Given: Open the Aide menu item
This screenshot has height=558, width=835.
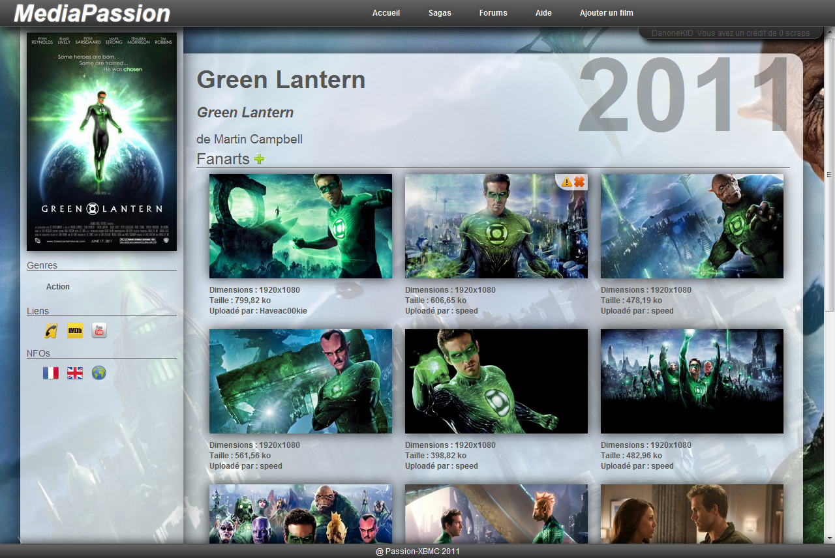Looking at the screenshot, I should [x=543, y=13].
